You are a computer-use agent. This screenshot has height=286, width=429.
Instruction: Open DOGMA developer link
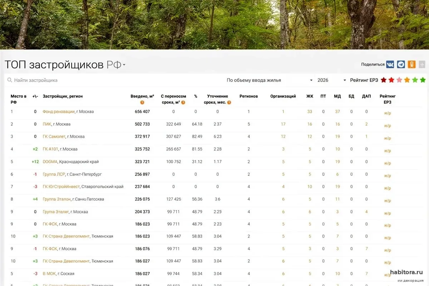(x=50, y=162)
